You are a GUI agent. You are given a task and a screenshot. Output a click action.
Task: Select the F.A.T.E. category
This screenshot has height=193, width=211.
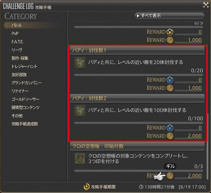point(17,42)
